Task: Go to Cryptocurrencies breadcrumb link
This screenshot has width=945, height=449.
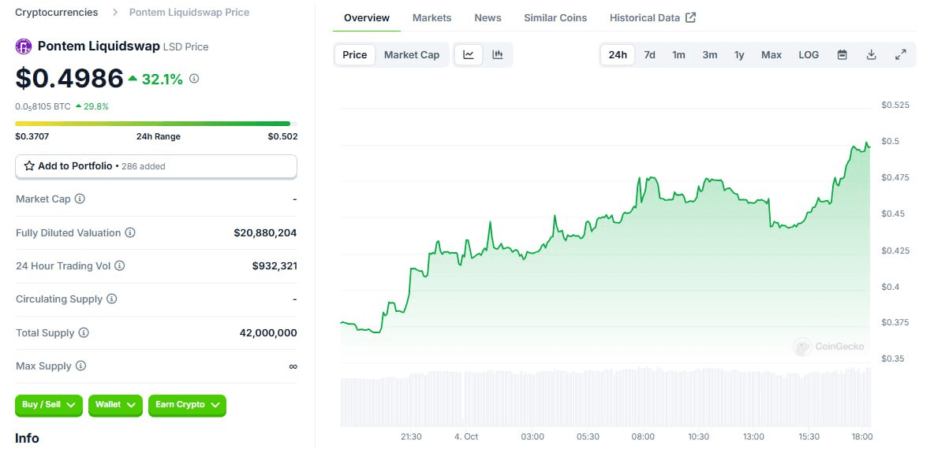Action: [x=57, y=12]
